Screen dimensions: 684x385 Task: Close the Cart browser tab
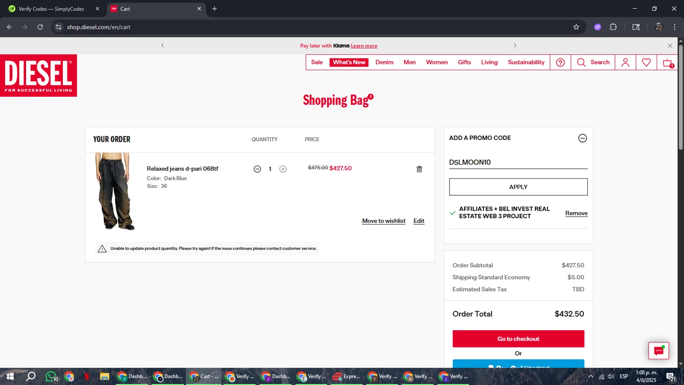[199, 9]
